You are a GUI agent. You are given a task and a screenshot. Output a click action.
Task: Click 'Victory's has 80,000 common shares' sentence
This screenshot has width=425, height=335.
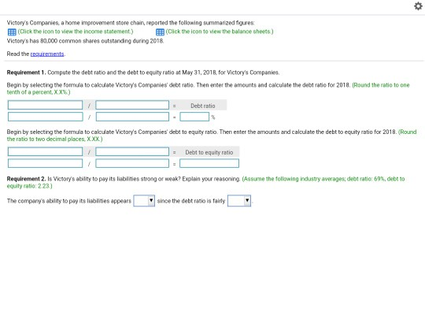pyautogui.click(x=85, y=41)
